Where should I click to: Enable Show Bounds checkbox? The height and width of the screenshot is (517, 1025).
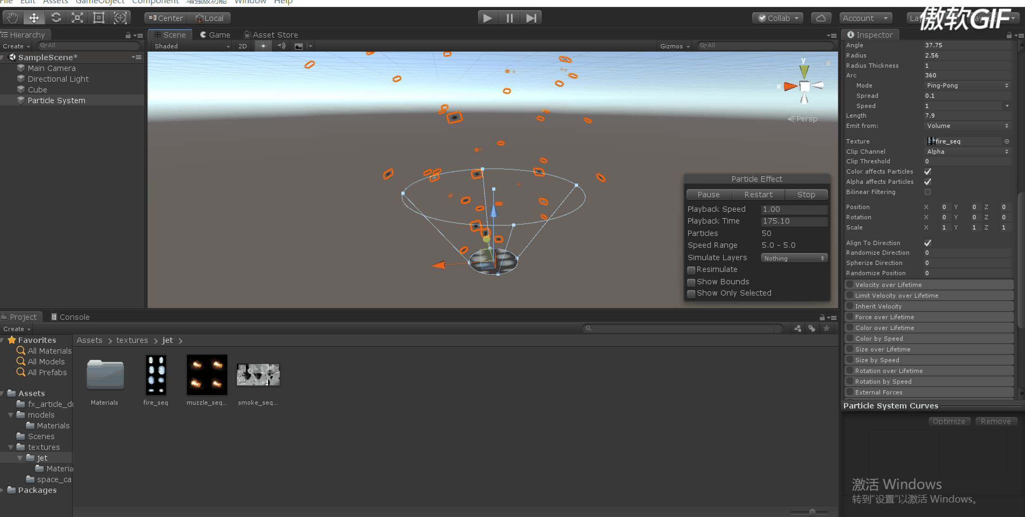691,282
